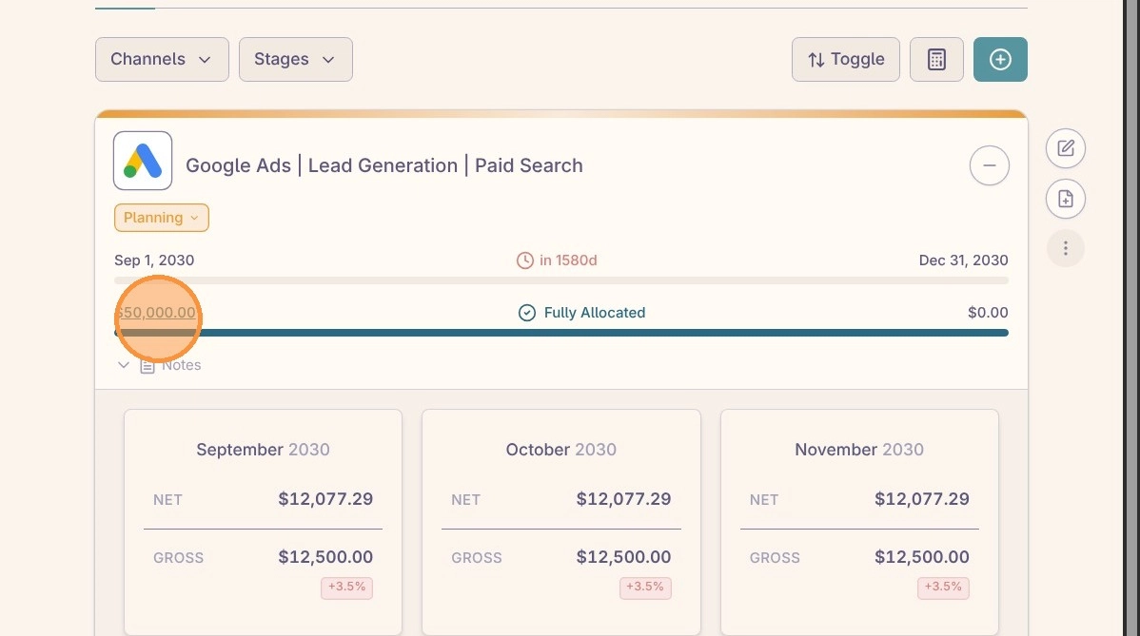Click the Google Ads logo icon
The width and height of the screenshot is (1140, 636).
click(x=143, y=161)
